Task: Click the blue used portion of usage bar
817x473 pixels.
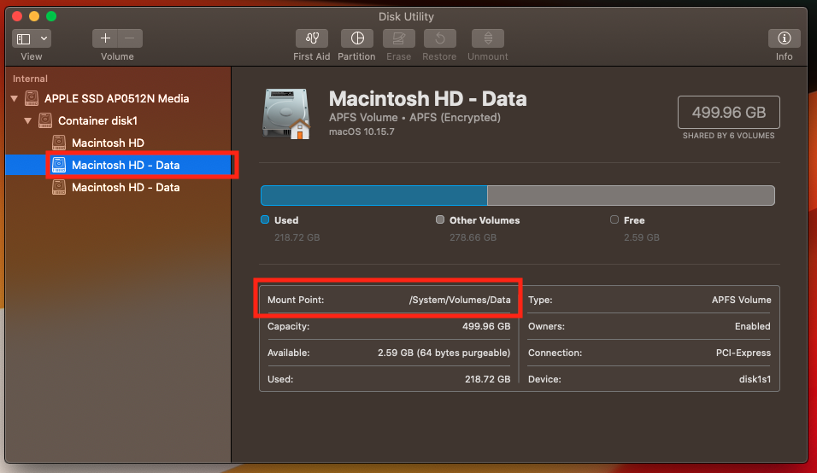Action: tap(374, 196)
